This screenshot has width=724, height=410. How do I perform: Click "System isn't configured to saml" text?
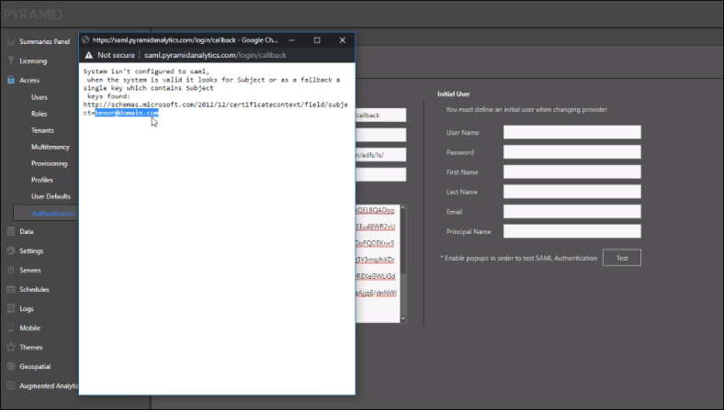click(x=146, y=72)
